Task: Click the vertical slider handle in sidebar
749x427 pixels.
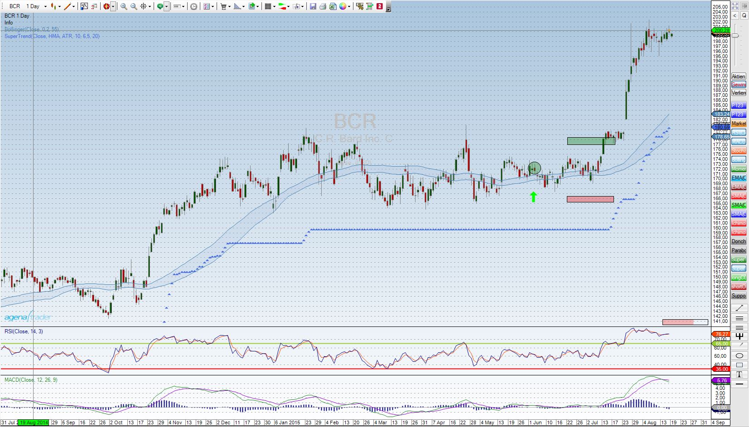Action: (x=735, y=35)
